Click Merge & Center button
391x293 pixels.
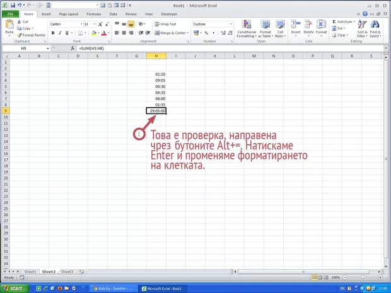[x=170, y=33]
